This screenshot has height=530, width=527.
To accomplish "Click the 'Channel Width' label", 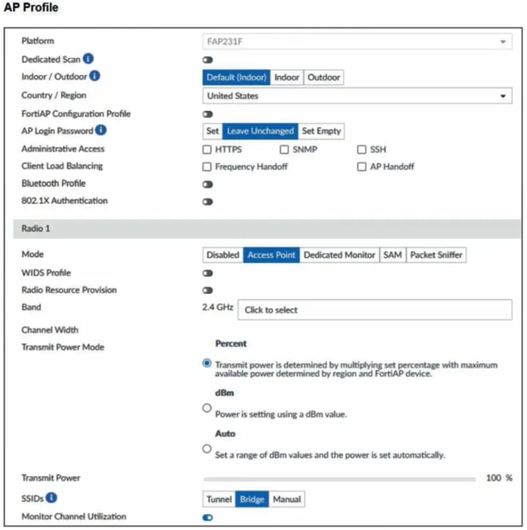I will (x=50, y=330).
